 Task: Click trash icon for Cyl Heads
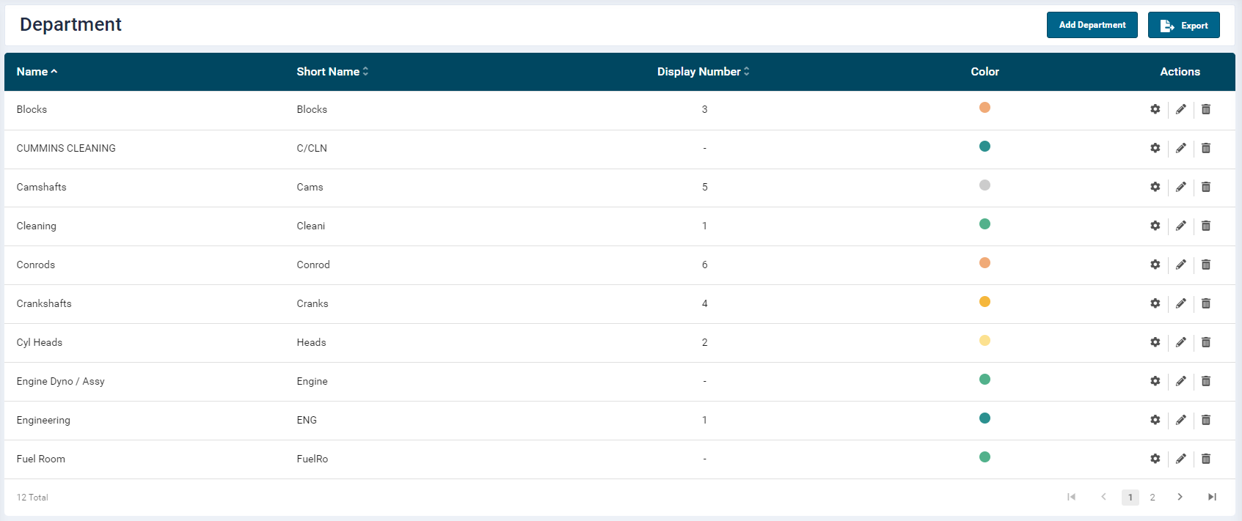[1205, 342]
